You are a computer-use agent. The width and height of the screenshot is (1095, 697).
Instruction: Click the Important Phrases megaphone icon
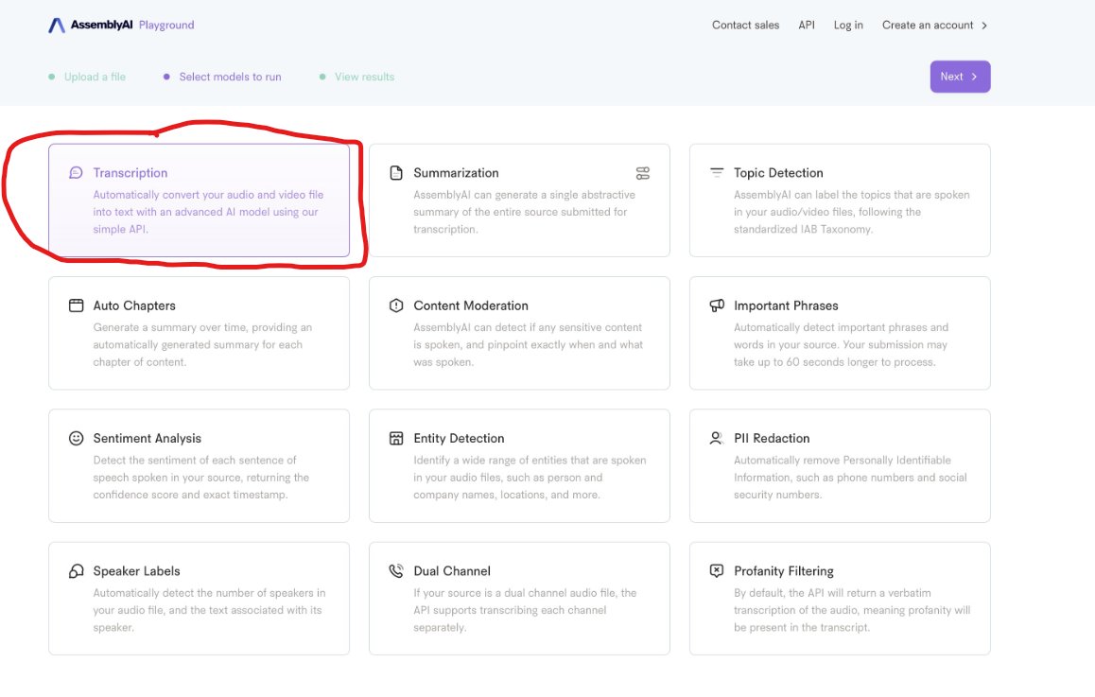tap(717, 305)
